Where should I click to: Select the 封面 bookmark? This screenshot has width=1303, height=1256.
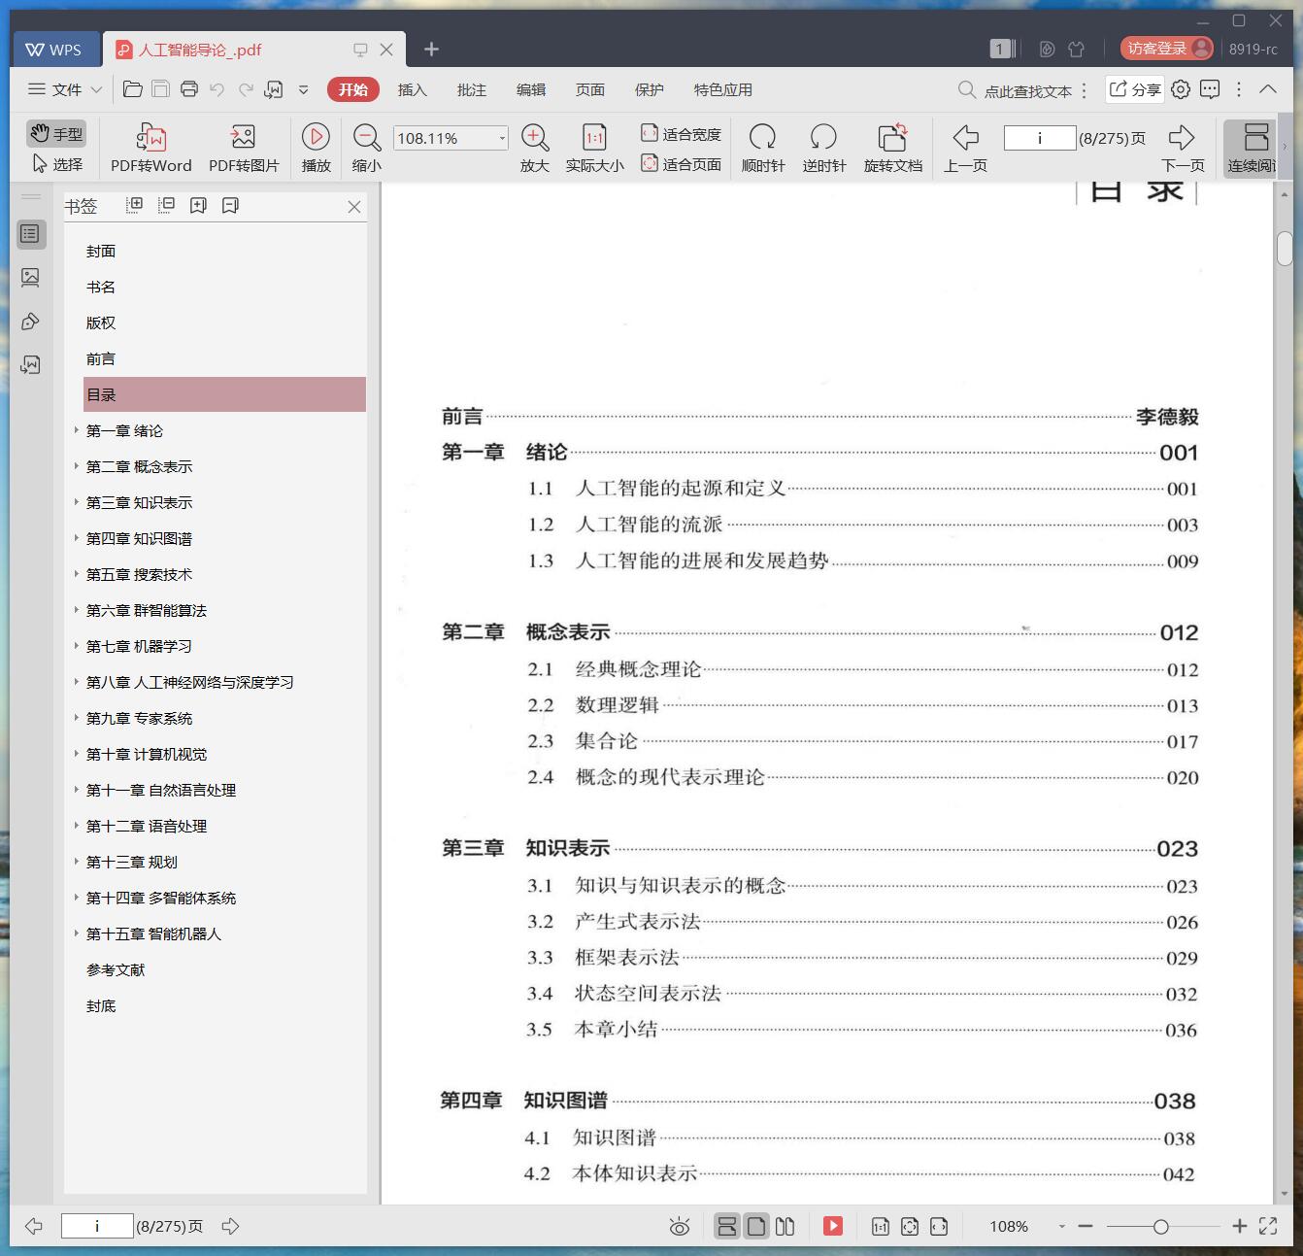point(101,251)
